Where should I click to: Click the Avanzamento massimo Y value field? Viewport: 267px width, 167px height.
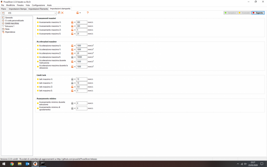tap(82, 26)
